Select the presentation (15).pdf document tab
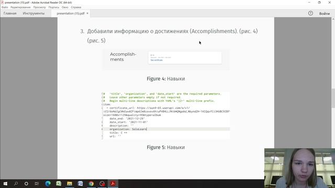The width and height of the screenshot is (335, 188). 71,13
